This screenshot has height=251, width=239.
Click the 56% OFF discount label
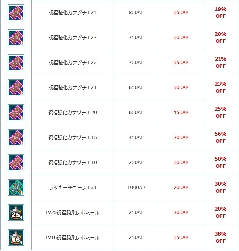pos(220,138)
